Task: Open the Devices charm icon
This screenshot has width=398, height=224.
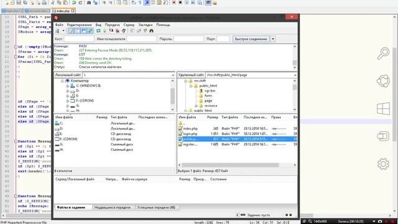Action: (383, 136)
